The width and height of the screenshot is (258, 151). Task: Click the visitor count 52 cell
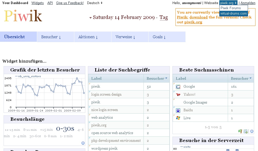156,86
